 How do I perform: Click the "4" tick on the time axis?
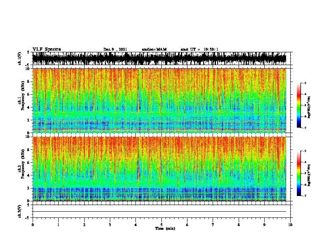[136, 224]
